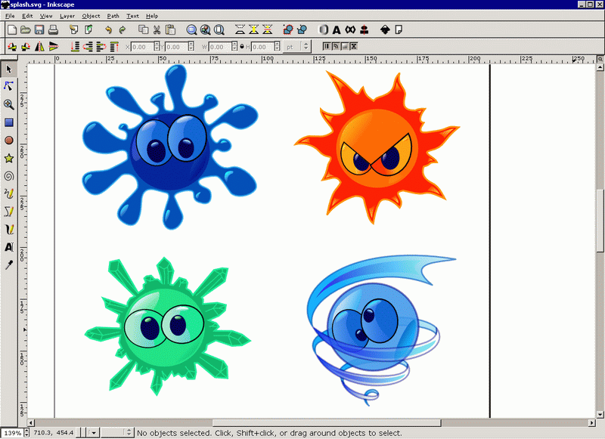The height and width of the screenshot is (439, 605).
Task: Select the Rectangle tool
Action: pyautogui.click(x=9, y=122)
